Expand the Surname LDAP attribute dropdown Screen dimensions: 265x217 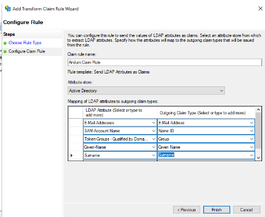coord(154,155)
